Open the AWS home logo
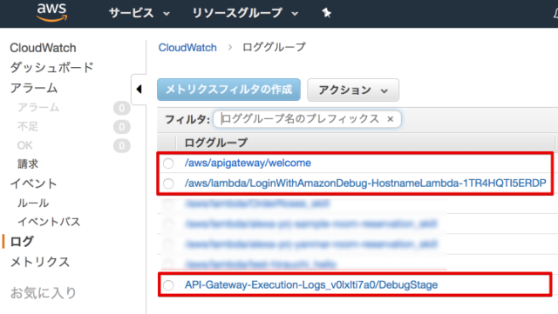Screen dimensions: 558x314 [51, 13]
